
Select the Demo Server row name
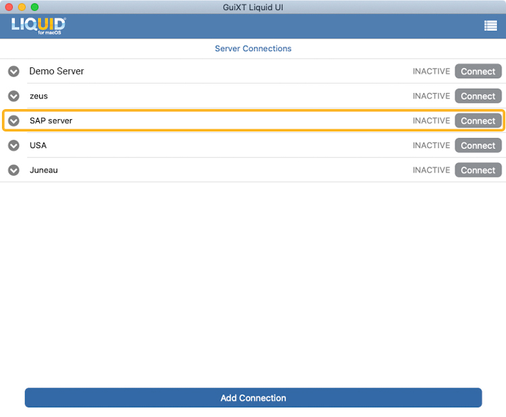point(57,71)
